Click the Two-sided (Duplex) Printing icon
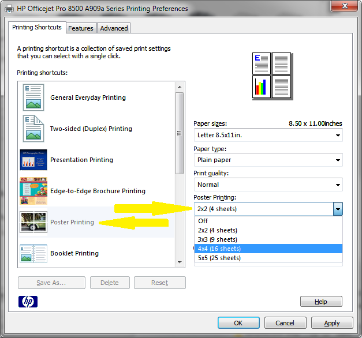 (33, 129)
